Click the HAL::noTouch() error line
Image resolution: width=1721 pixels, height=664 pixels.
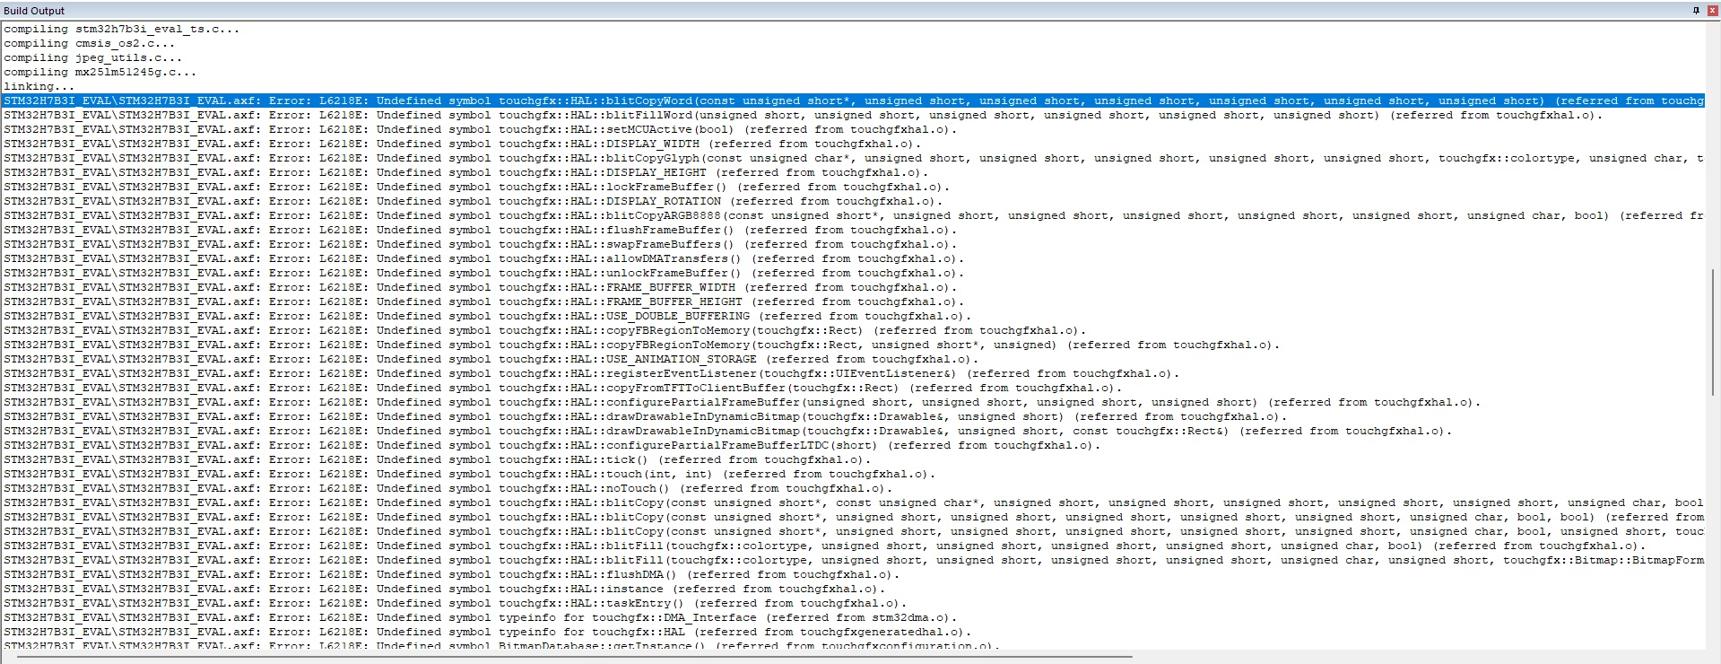point(448,488)
